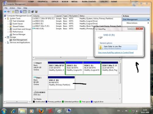153x114 pixels.
Task: Open the View menu
Action: tap(19, 8)
